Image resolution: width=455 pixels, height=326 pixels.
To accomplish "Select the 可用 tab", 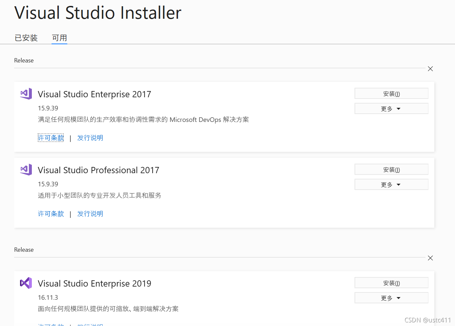I will coord(59,38).
